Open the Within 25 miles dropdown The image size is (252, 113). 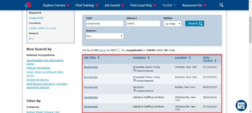pyautogui.click(x=172, y=24)
